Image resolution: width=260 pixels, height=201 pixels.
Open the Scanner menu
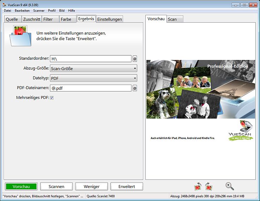pyautogui.click(x=39, y=11)
